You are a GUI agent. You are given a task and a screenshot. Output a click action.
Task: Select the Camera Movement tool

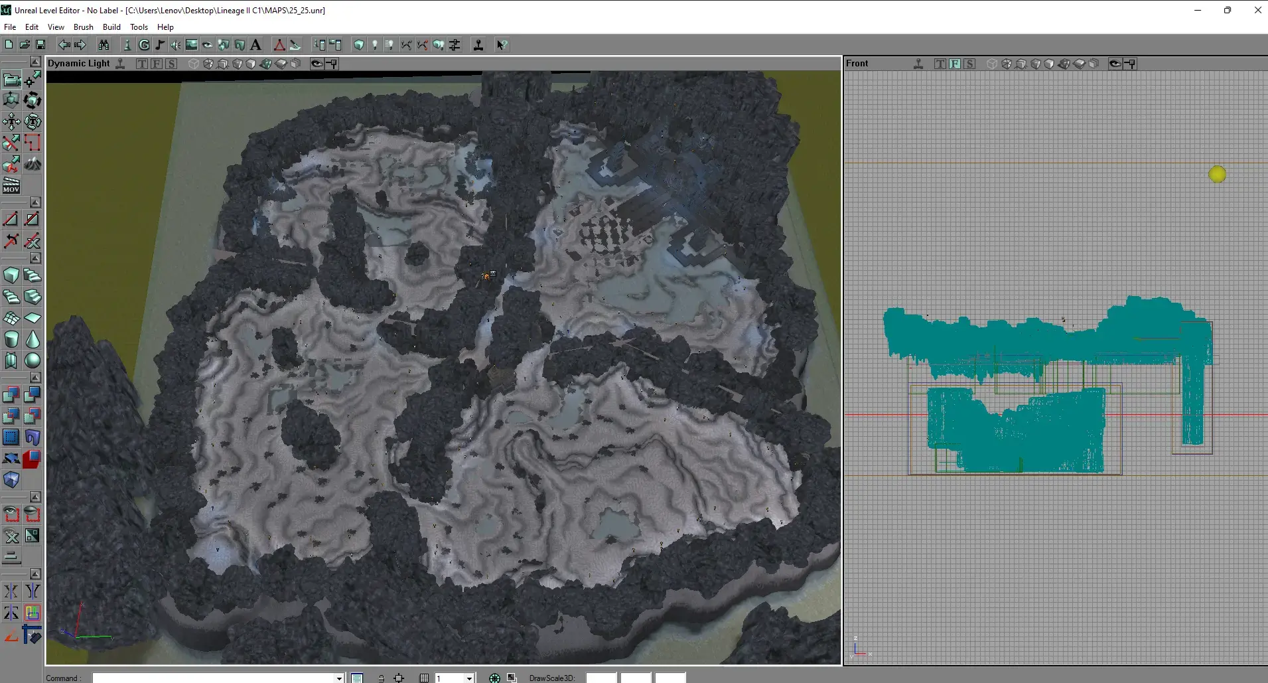tap(11, 80)
